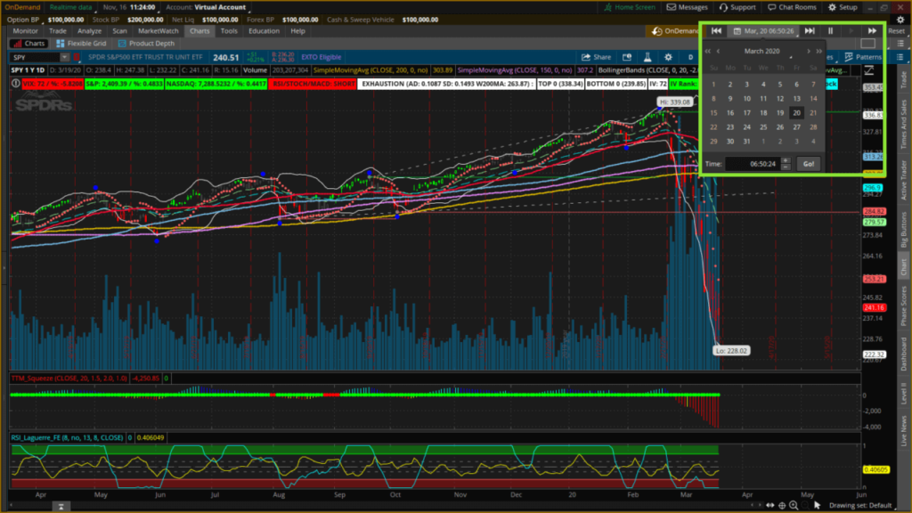Viewport: 912px width, 513px height.
Task: Go to the MarketWatch tab
Action: (x=159, y=31)
